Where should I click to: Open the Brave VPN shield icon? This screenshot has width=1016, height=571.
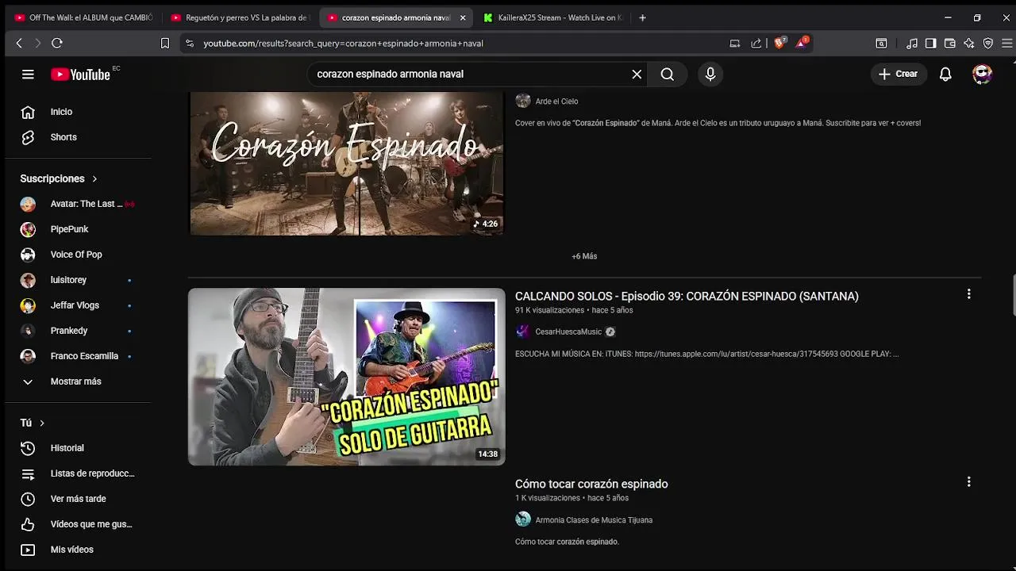click(988, 44)
